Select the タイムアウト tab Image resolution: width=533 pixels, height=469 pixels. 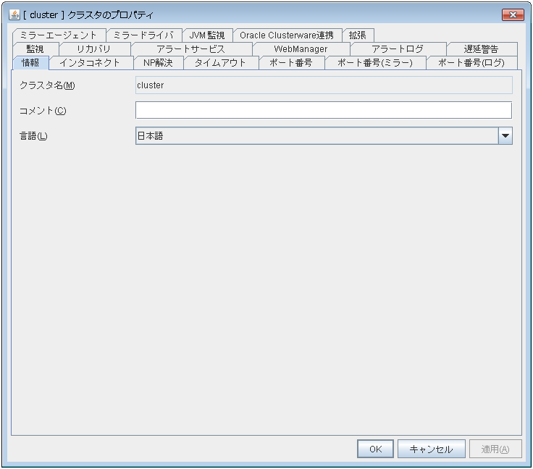(220, 63)
